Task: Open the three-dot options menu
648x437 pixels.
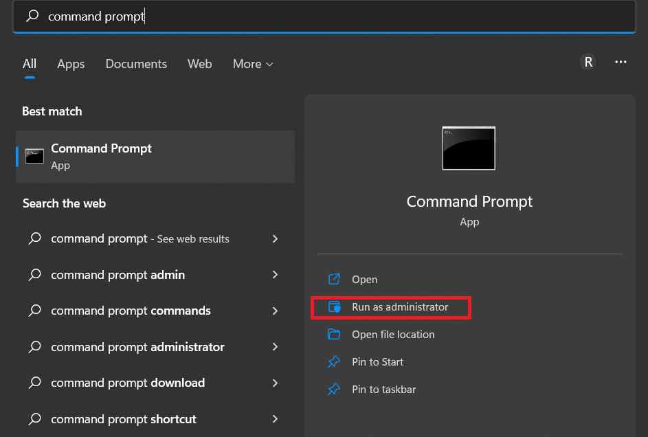Action: click(621, 62)
